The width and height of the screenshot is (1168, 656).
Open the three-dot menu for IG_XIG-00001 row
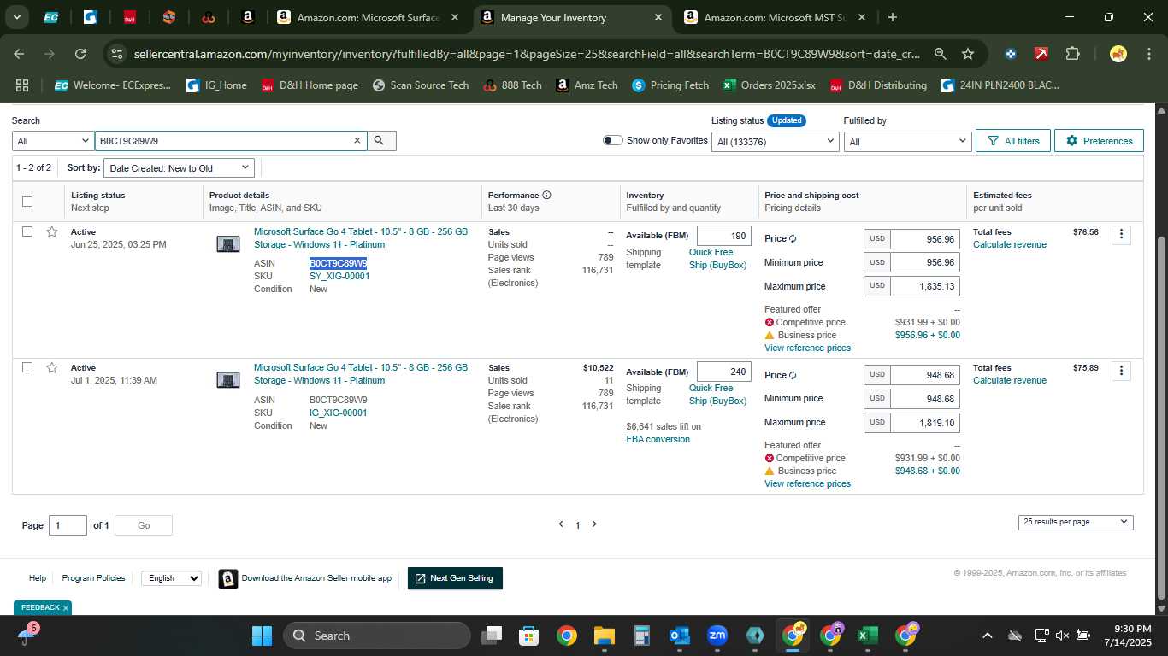click(1121, 370)
